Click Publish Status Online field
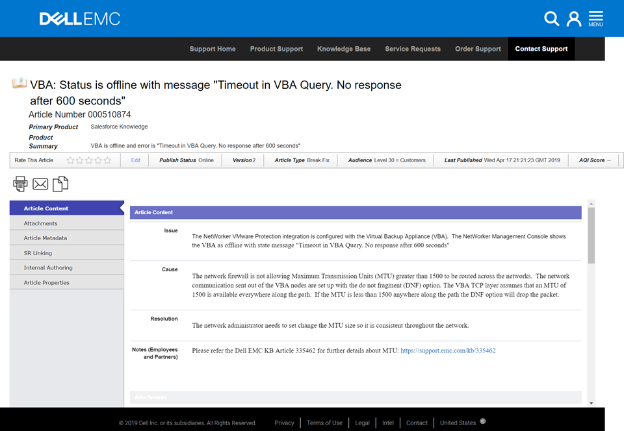This screenshot has height=431, width=624. tap(187, 160)
